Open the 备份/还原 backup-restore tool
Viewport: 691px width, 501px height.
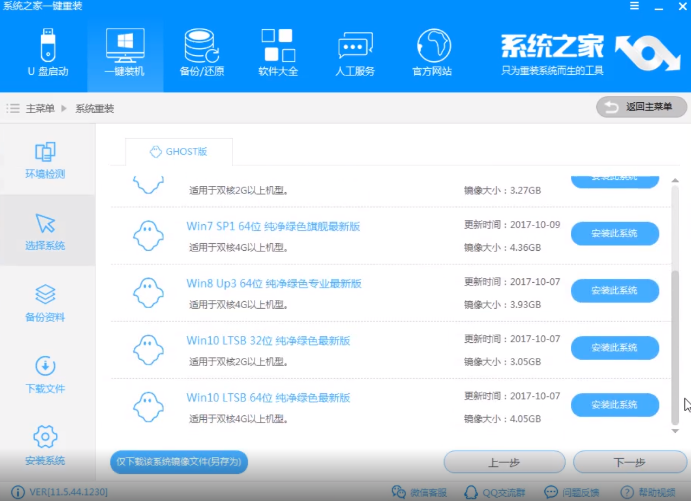click(201, 51)
